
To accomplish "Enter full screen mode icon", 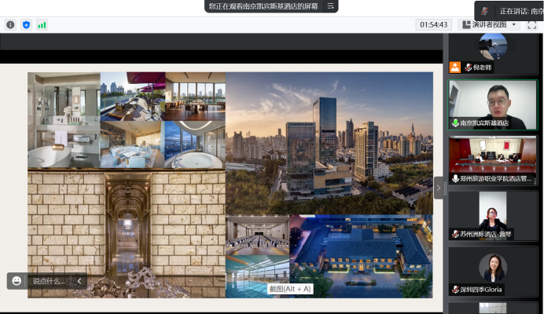I will pyautogui.click(x=532, y=25).
